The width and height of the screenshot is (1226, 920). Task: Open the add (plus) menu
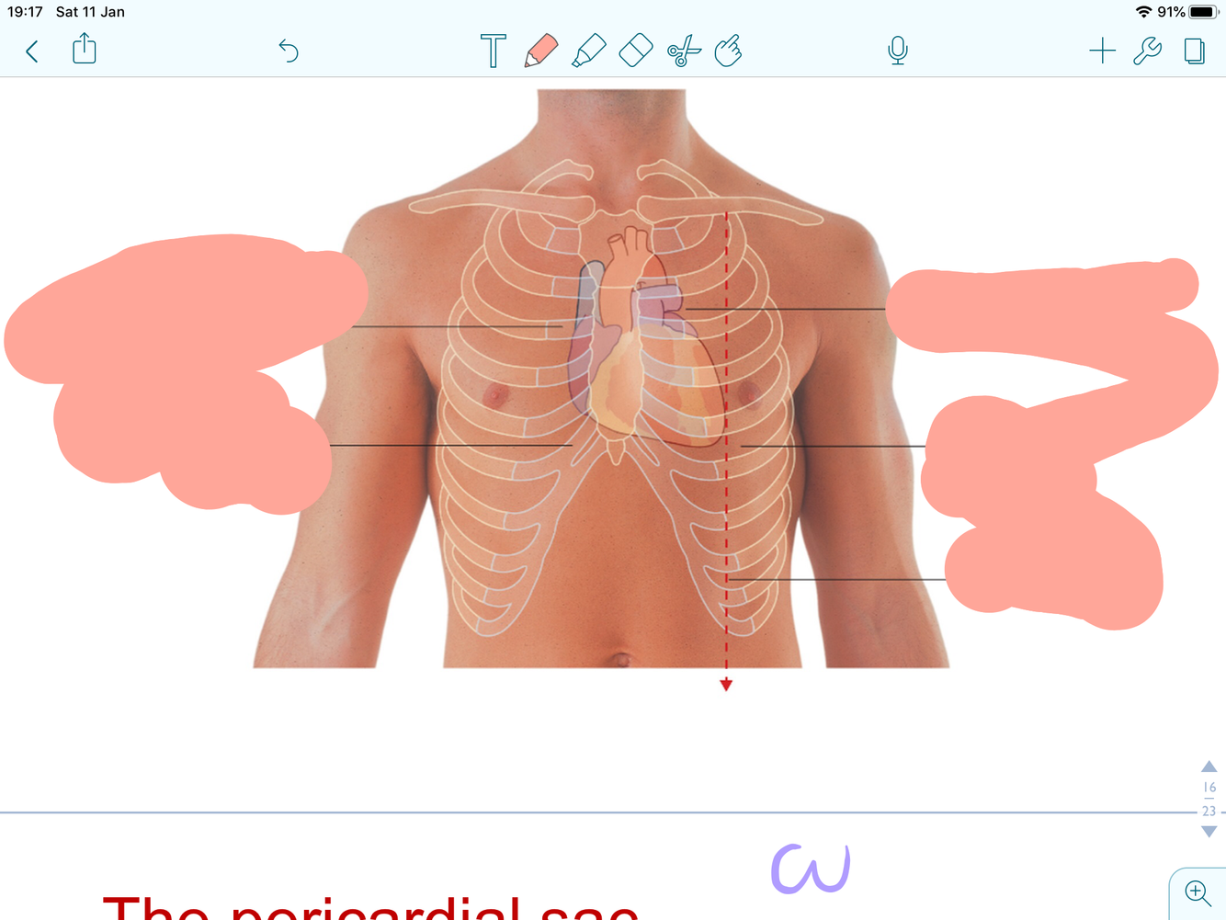1102,51
